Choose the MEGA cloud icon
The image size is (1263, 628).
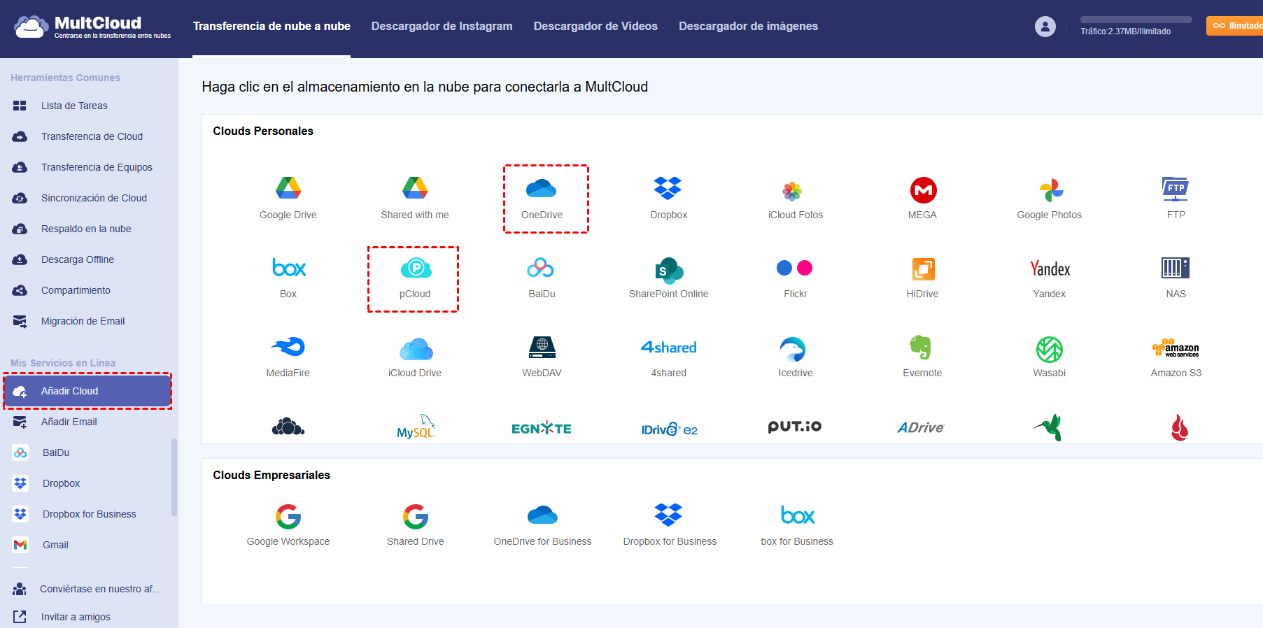pos(922,190)
